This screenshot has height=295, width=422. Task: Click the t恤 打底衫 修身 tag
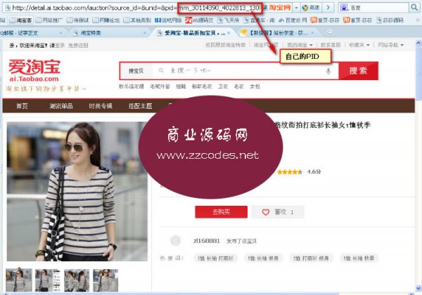point(311,258)
